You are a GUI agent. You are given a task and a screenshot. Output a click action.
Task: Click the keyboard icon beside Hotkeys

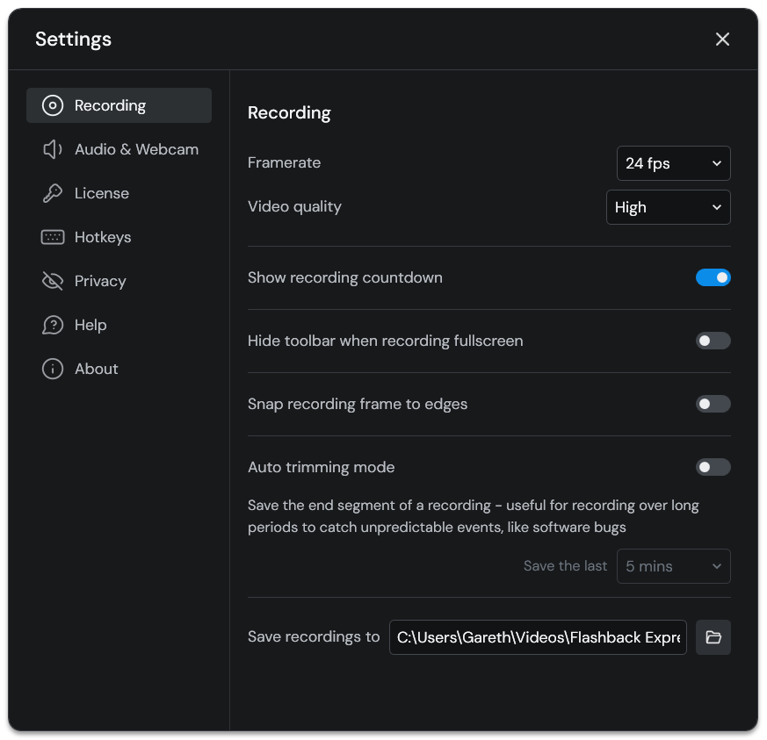53,237
